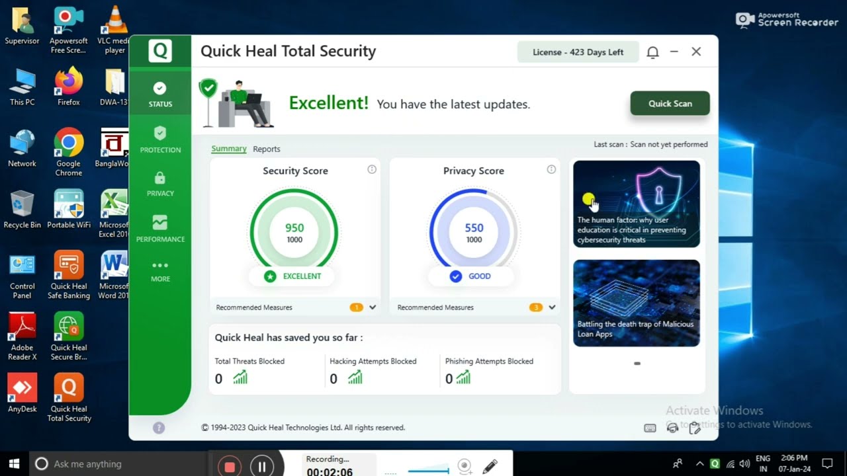Click the GOOD privacy rating badge

tap(470, 276)
